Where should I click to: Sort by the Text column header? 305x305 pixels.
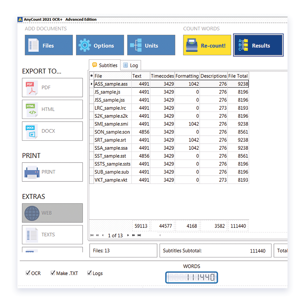tap(141, 76)
